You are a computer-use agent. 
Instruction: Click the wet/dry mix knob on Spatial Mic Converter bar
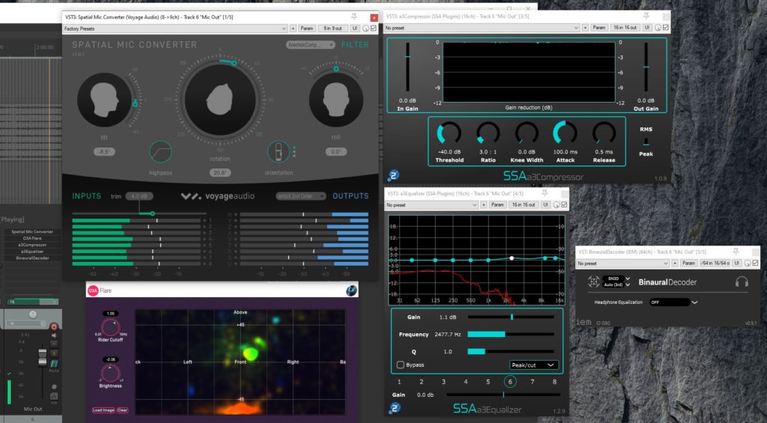366,28
